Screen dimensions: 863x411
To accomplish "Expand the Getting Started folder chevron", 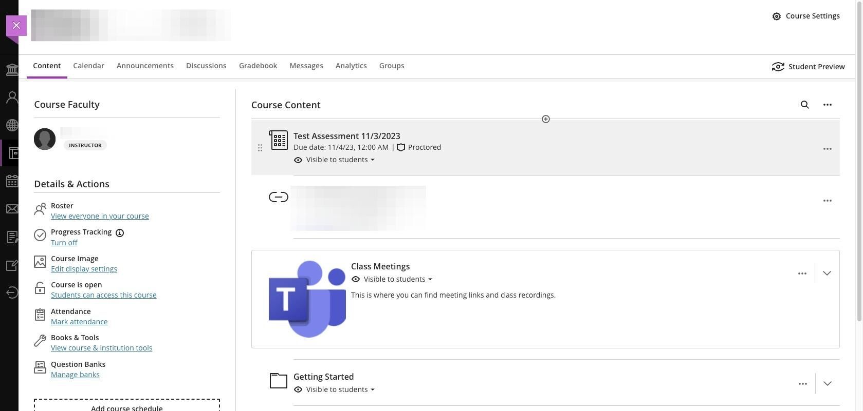I will pos(827,384).
